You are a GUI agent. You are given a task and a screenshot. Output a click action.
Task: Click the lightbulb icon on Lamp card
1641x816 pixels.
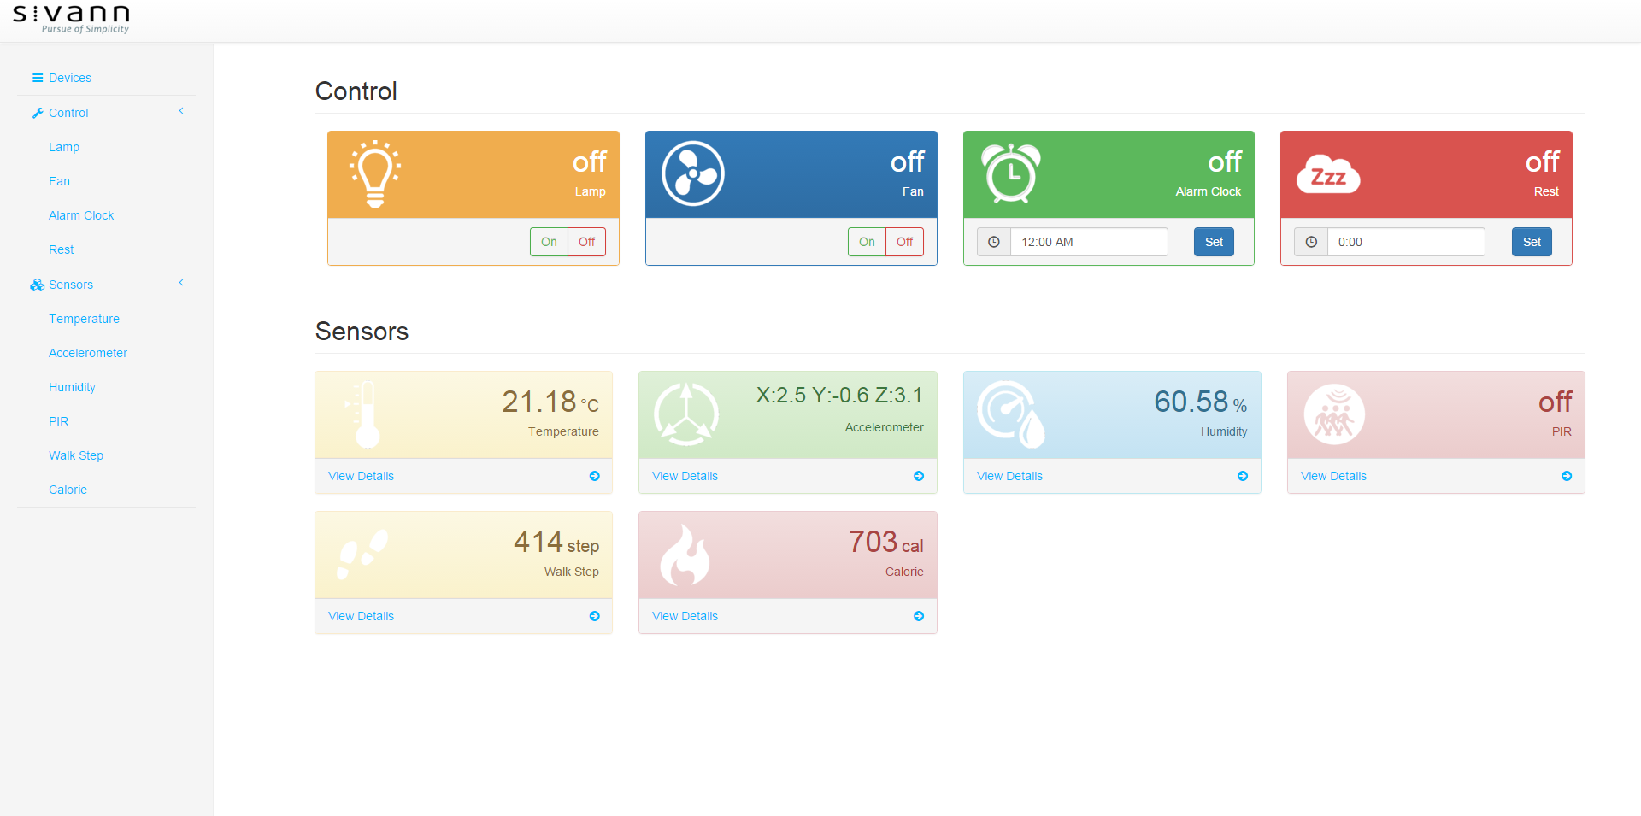(375, 174)
